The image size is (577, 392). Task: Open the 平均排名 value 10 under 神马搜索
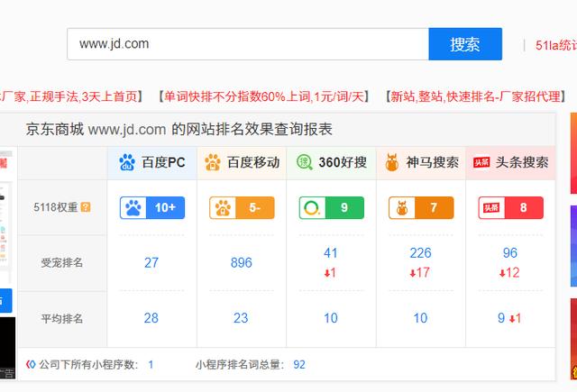pos(420,318)
